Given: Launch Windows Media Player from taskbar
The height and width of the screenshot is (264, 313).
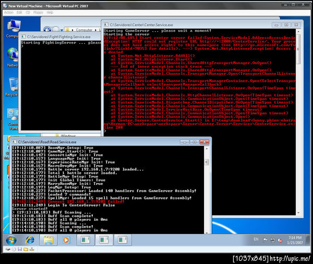Looking at the screenshot, I should (x=66, y=240).
